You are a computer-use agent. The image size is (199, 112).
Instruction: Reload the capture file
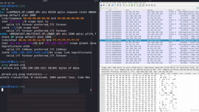(x=120, y=5)
